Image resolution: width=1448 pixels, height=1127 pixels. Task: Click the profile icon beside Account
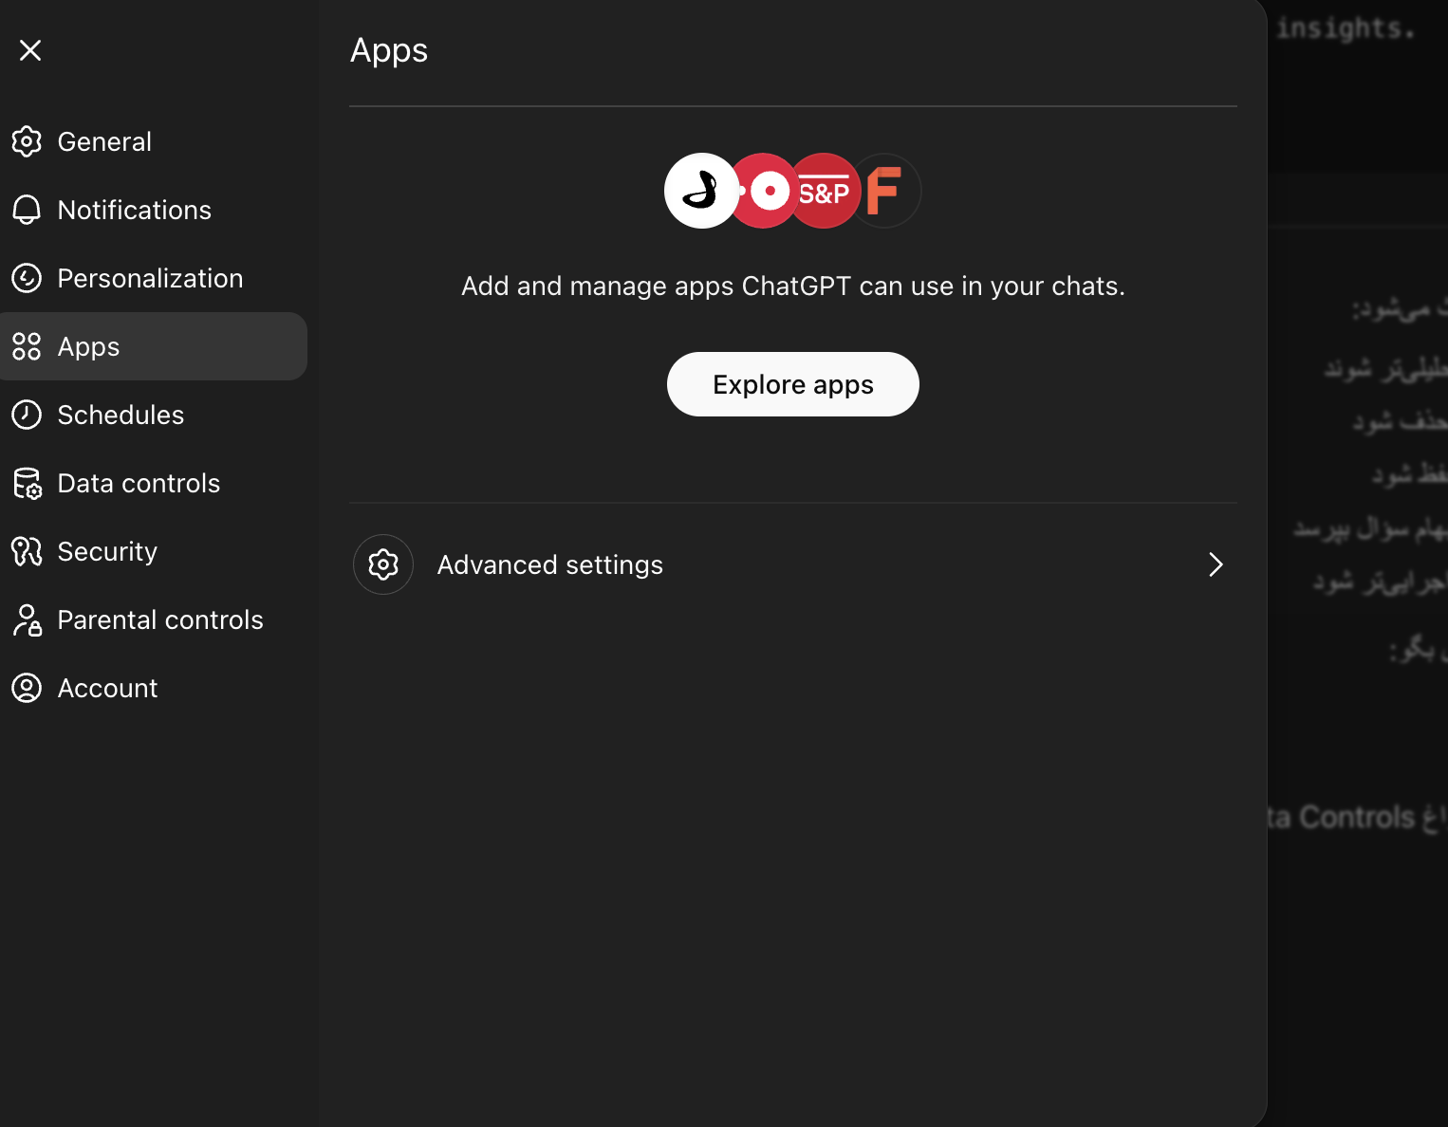coord(27,688)
